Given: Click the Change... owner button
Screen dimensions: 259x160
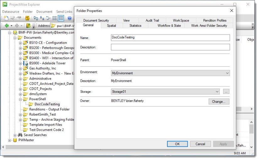Looking at the screenshot, I should (x=219, y=102).
